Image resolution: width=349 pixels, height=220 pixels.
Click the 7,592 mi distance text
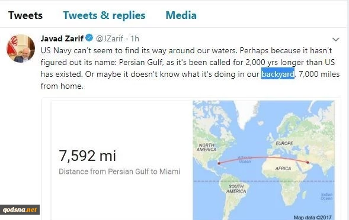point(87,156)
